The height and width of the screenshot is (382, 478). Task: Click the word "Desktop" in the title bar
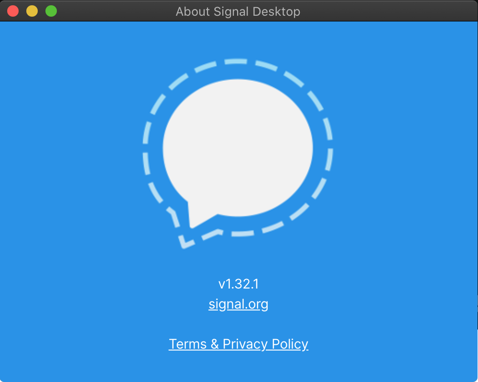coord(276,11)
